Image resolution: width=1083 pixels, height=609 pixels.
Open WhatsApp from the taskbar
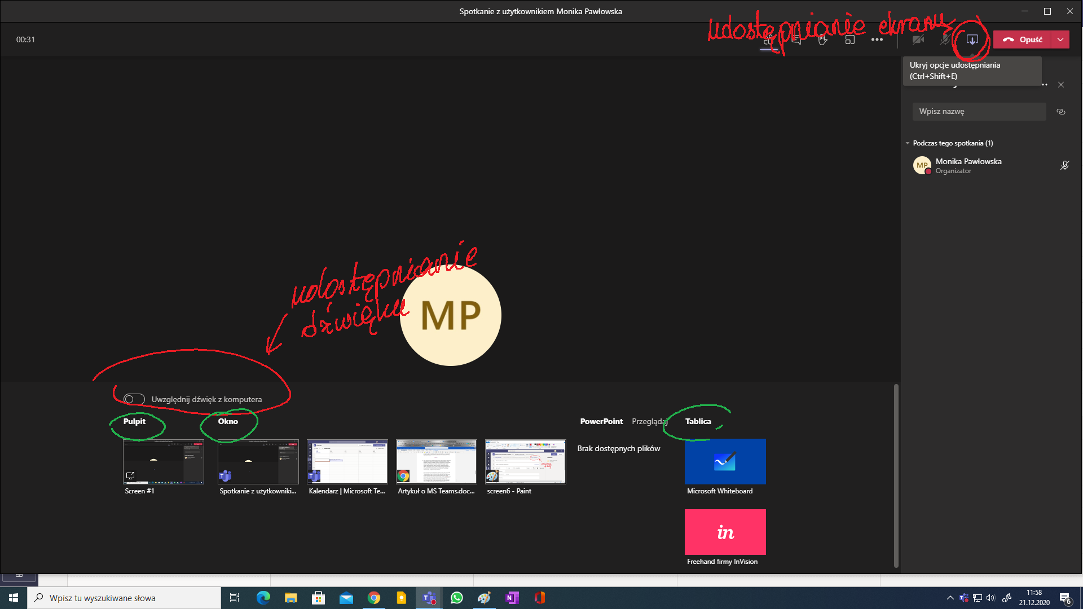click(x=457, y=598)
